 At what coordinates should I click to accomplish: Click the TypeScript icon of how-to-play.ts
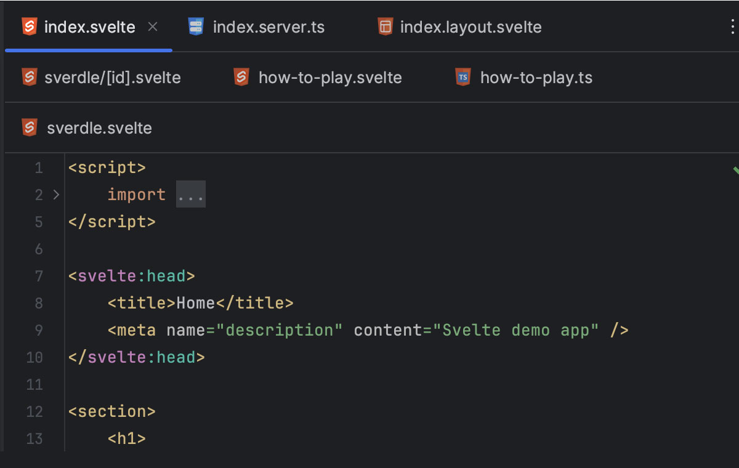coord(463,78)
